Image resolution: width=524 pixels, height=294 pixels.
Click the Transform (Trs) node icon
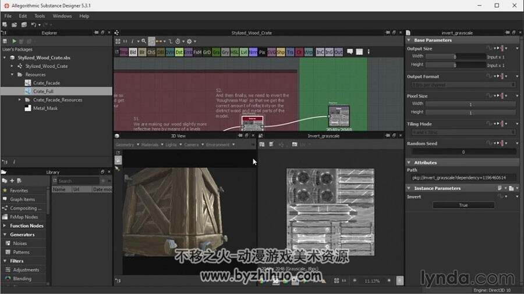point(290,52)
